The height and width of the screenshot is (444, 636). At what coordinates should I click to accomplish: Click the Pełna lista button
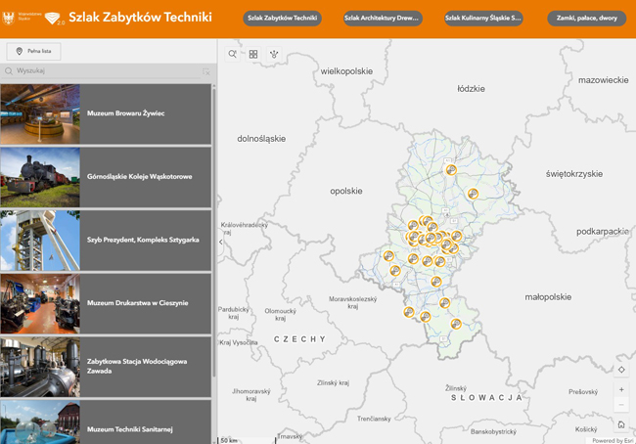click(33, 51)
